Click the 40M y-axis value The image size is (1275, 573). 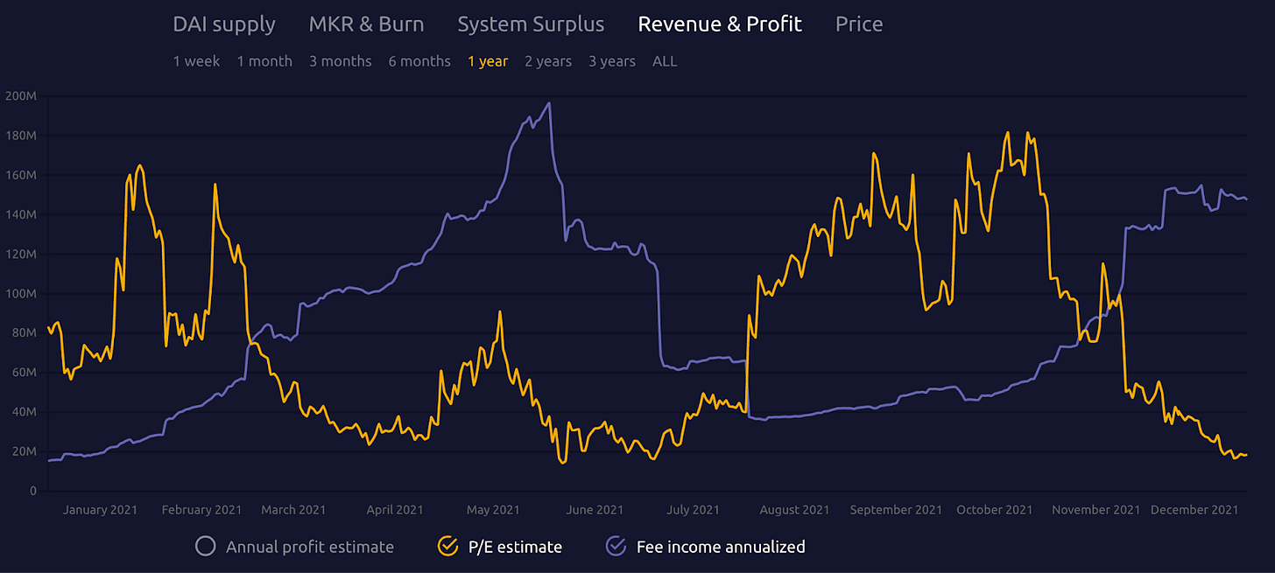point(23,412)
